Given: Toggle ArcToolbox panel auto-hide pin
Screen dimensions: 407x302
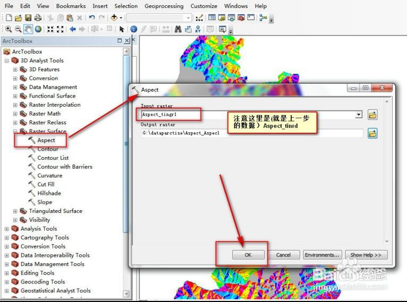Looking at the screenshot, I should click(x=120, y=40).
